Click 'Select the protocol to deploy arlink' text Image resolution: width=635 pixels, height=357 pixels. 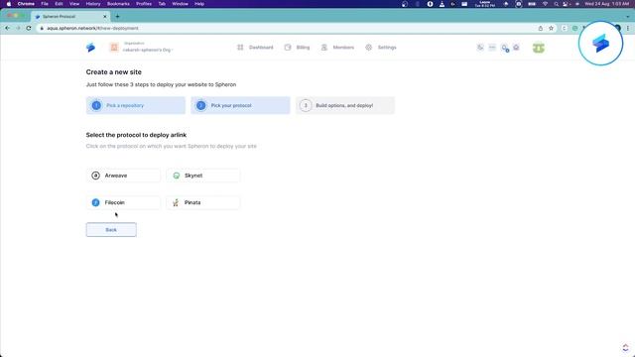coord(136,135)
